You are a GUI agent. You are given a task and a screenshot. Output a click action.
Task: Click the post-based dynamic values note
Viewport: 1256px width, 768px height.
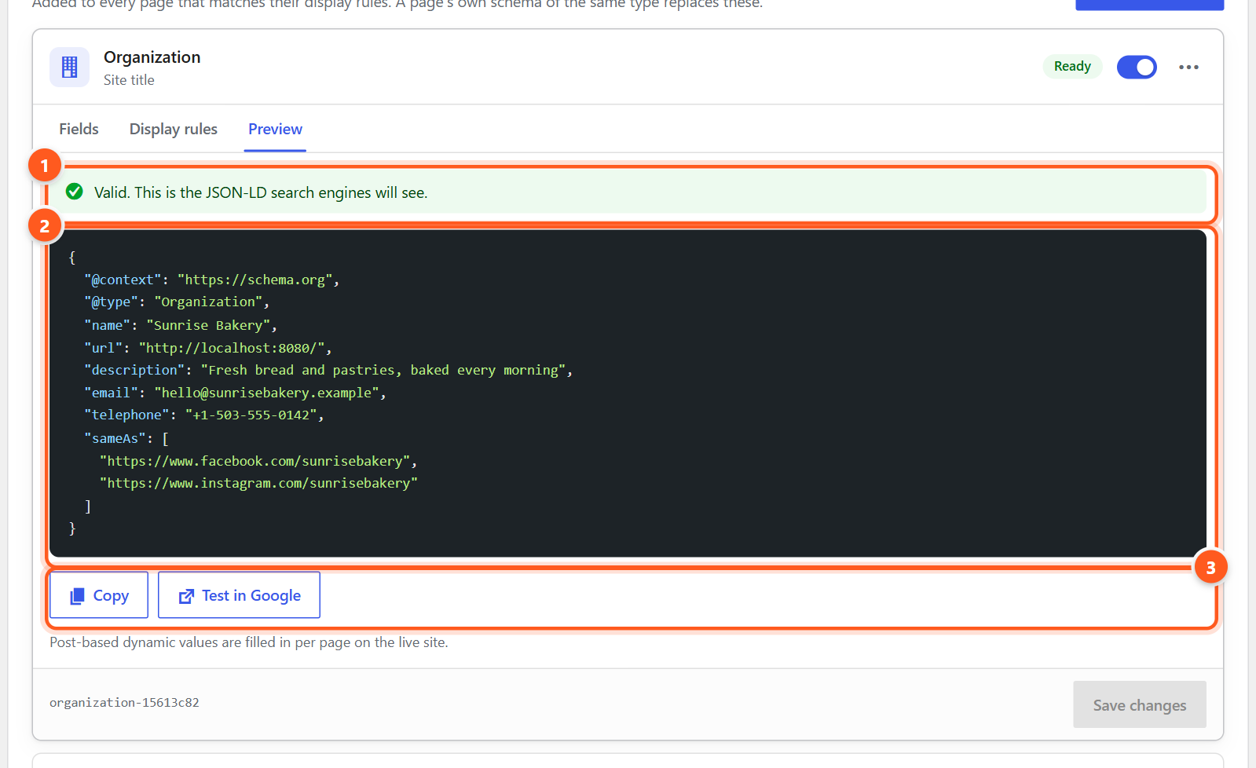(x=249, y=642)
